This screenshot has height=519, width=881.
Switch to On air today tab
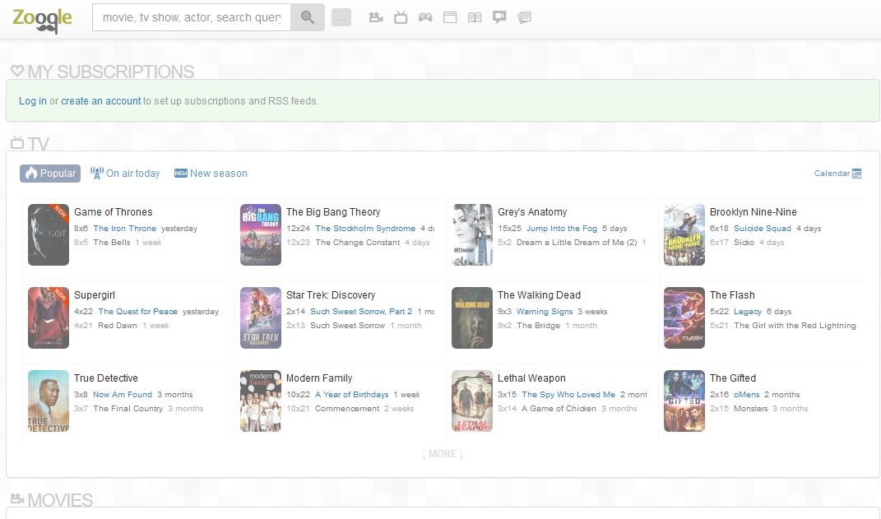125,174
